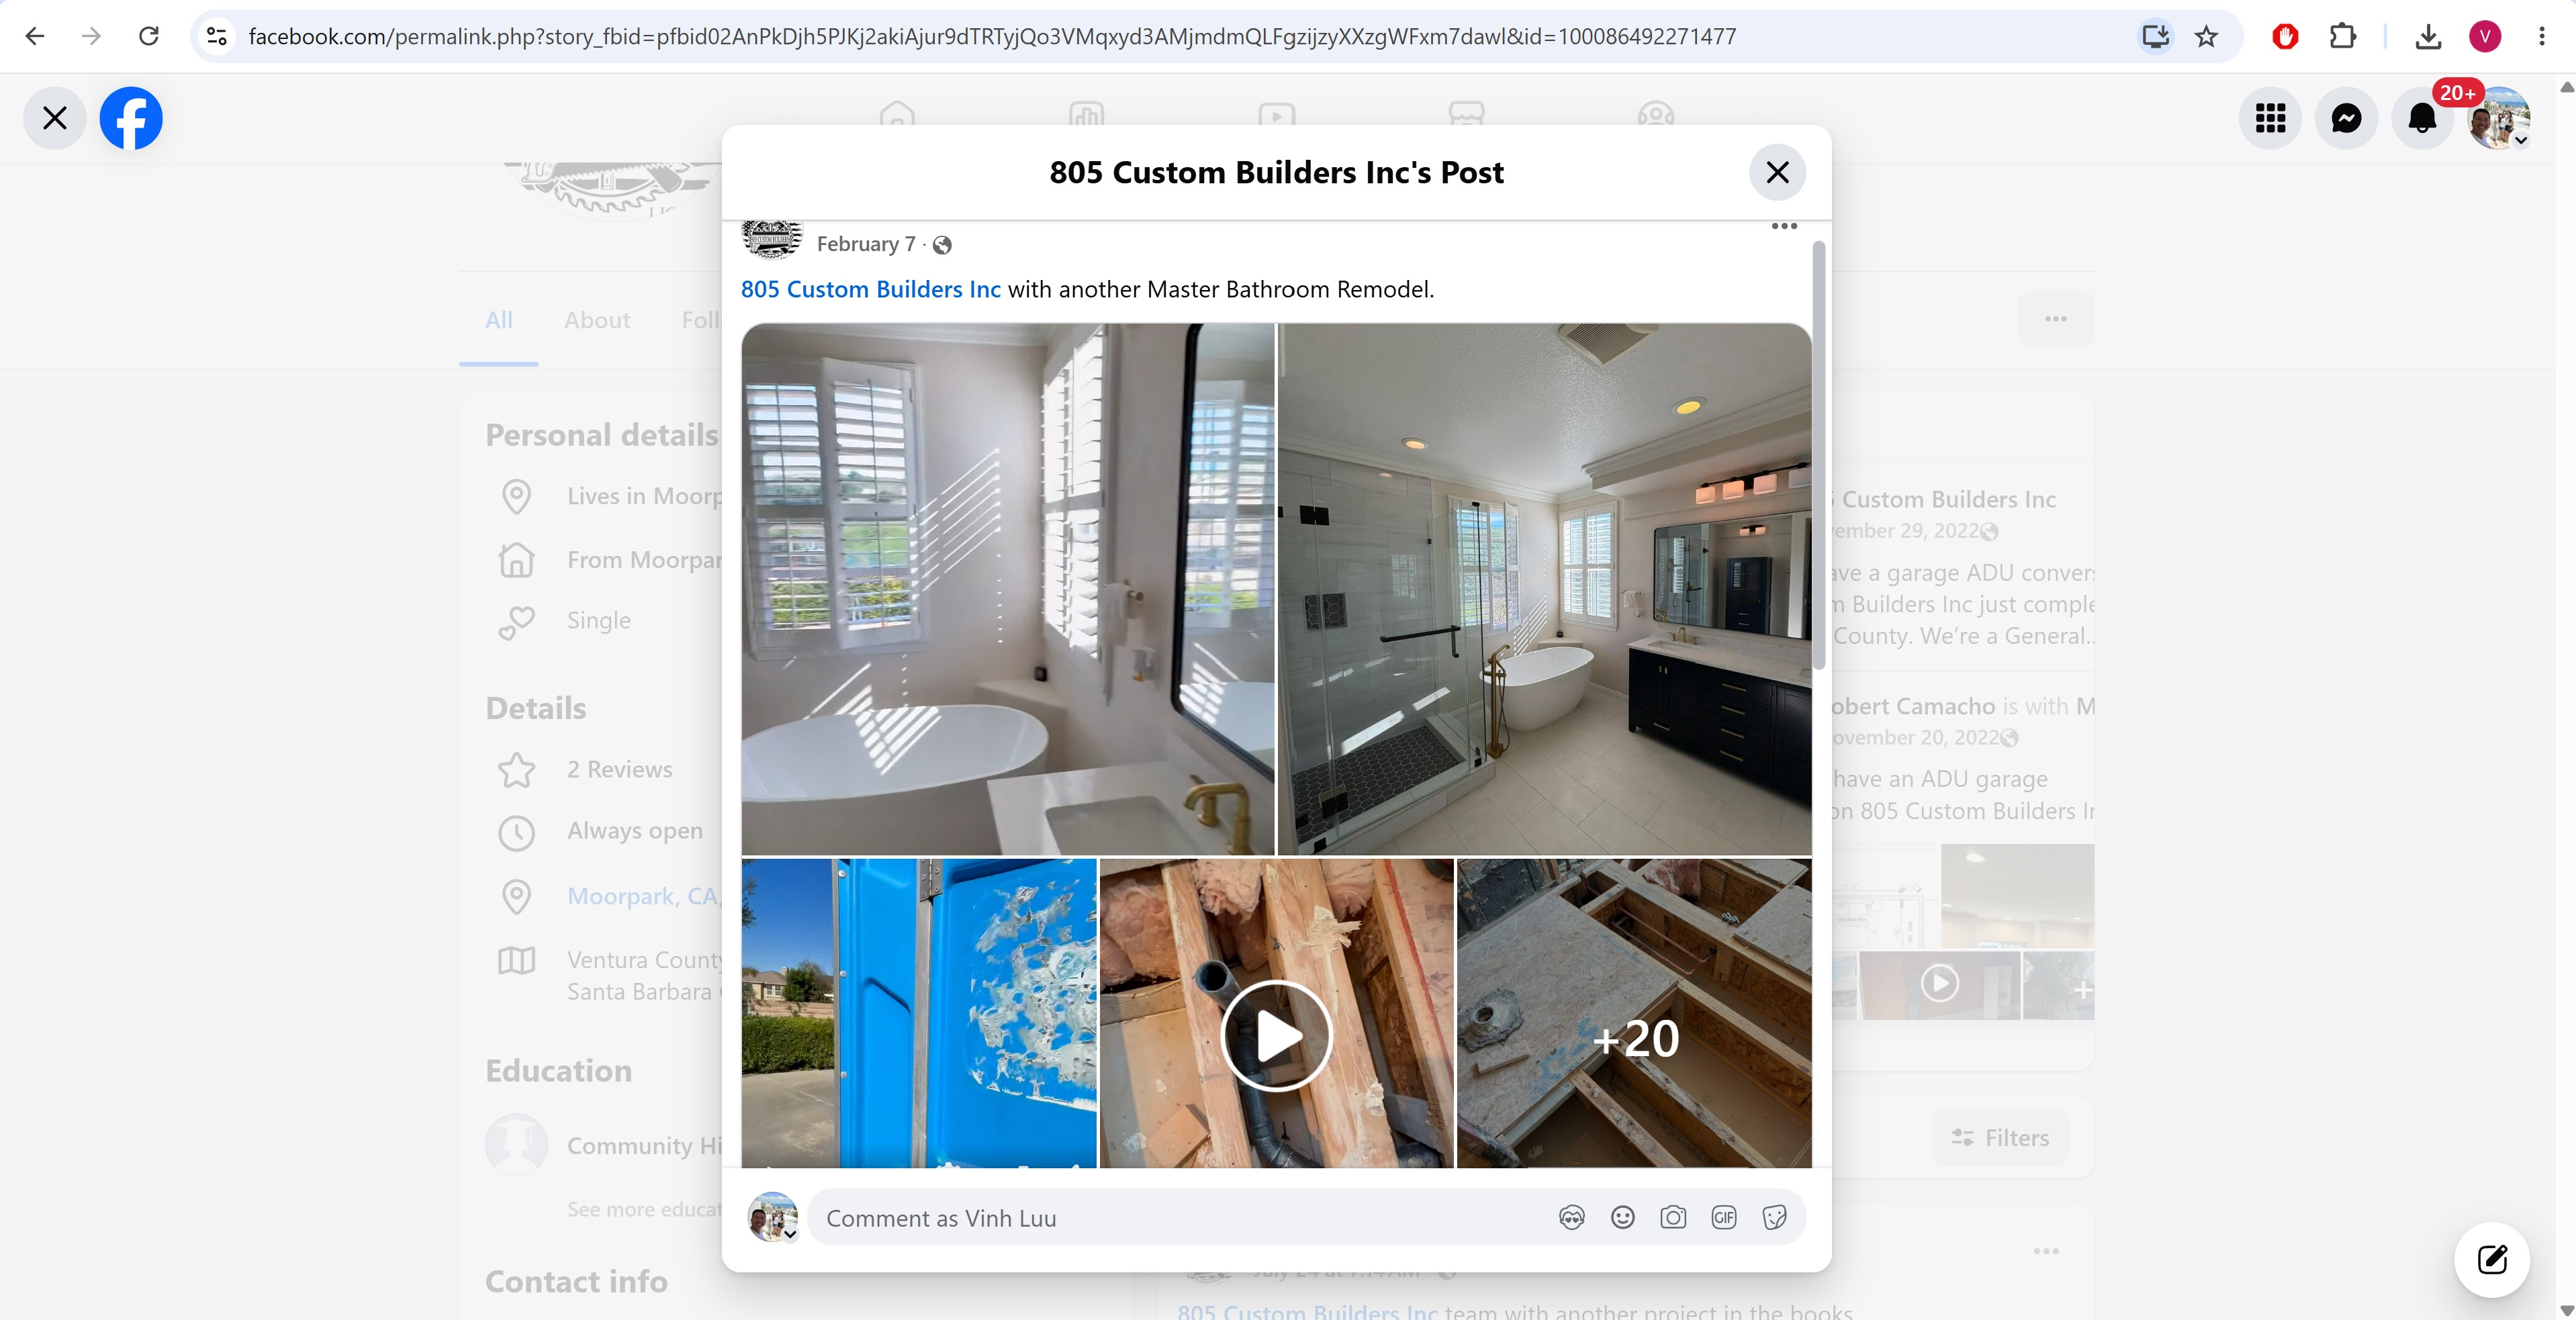The height and width of the screenshot is (1320, 2576).
Task: Open Chrome three-dot menu
Action: click(2541, 37)
